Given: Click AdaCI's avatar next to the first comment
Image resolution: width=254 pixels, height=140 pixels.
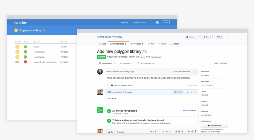Looking at the screenshot, I should (x=100, y=72).
